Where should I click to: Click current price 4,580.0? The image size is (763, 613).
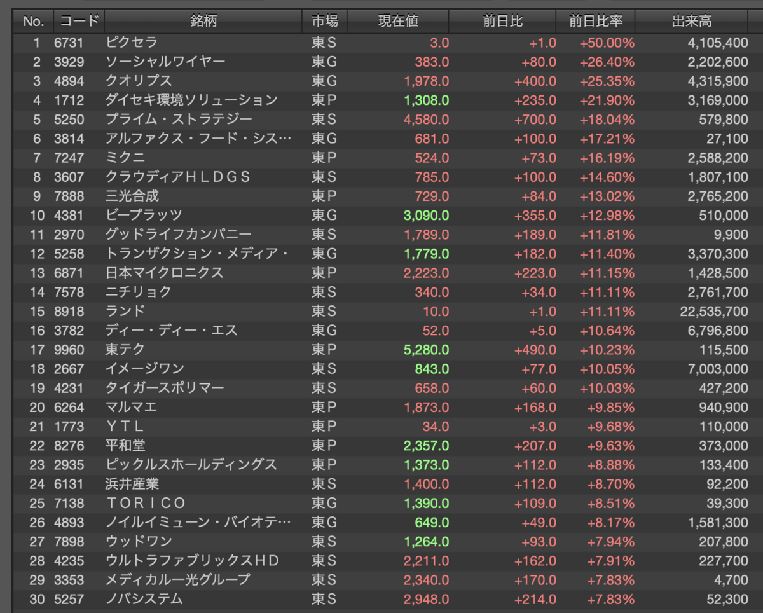(427, 119)
